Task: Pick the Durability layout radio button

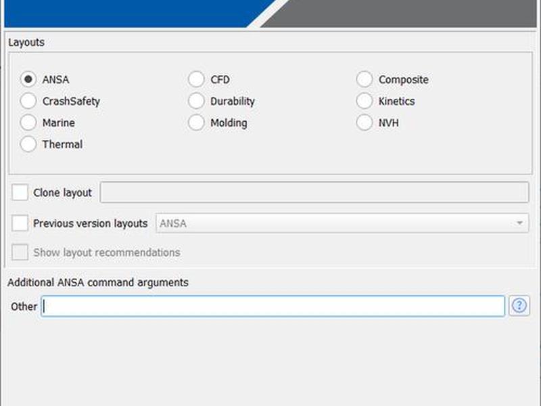Action: [196, 101]
